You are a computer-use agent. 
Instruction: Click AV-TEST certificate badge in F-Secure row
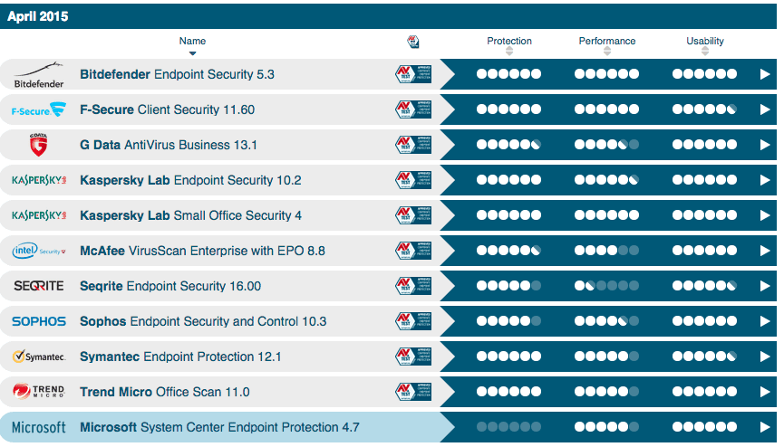(413, 109)
